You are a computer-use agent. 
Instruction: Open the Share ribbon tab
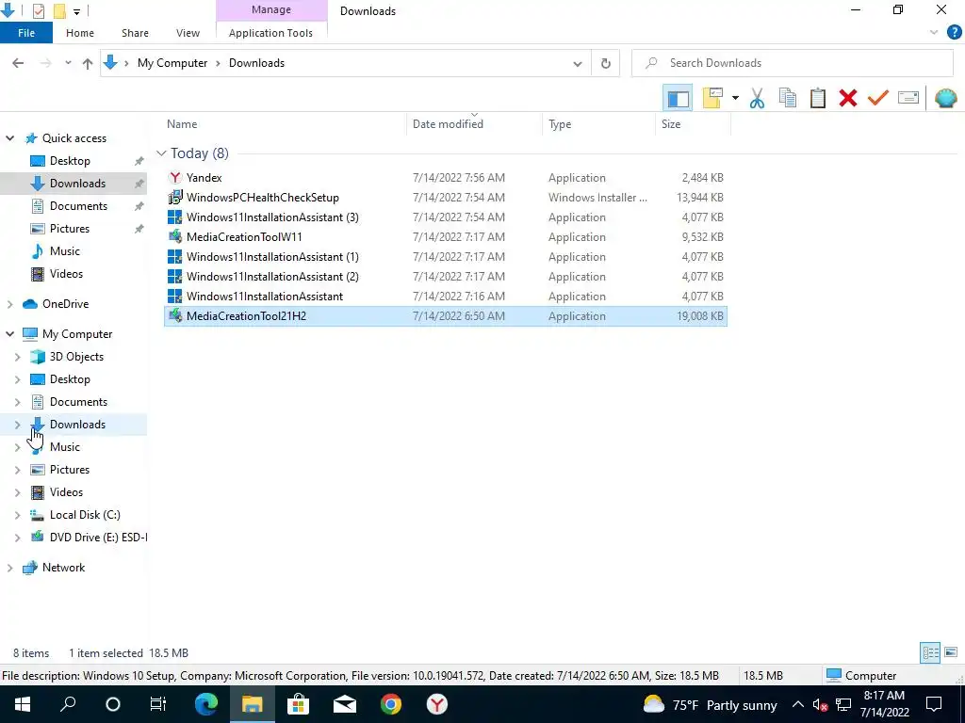[135, 33]
